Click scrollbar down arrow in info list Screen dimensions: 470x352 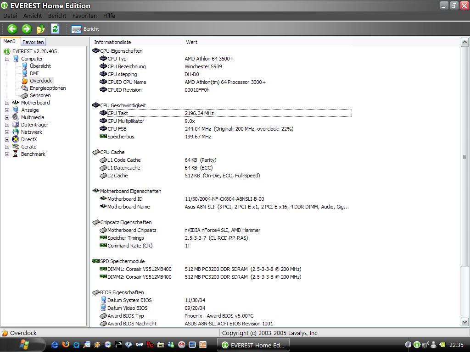point(464,322)
